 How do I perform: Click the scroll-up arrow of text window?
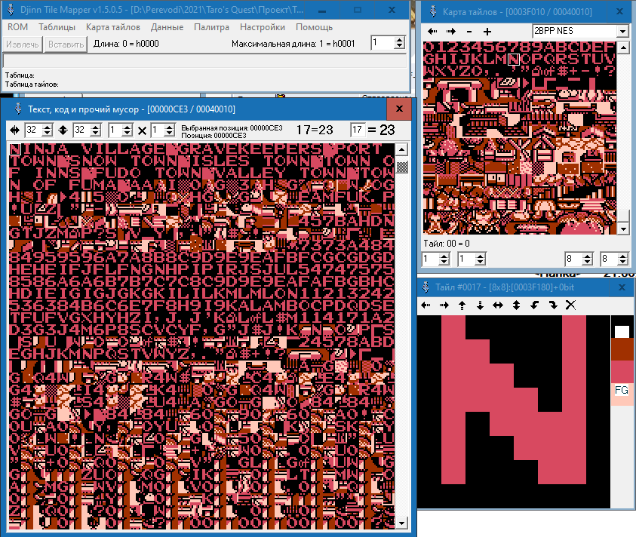pyautogui.click(x=401, y=149)
